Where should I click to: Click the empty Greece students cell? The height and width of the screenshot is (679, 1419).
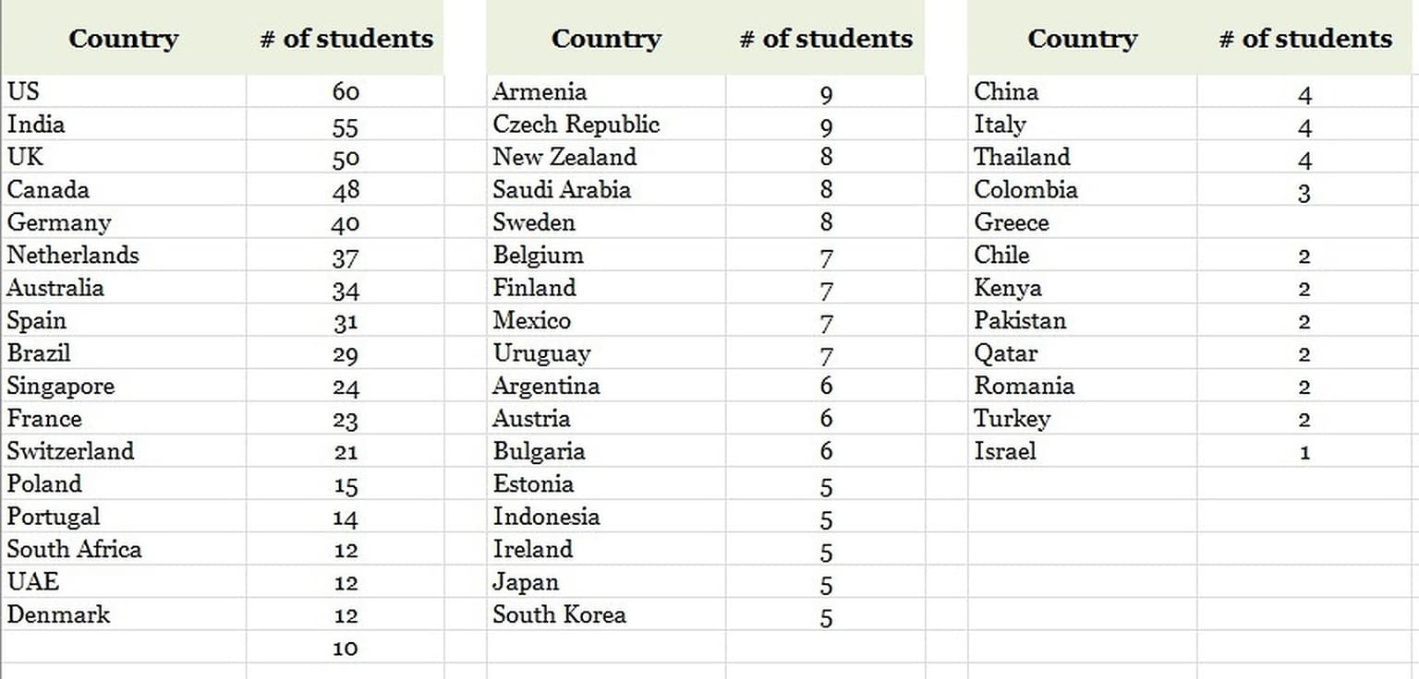coord(1304,222)
